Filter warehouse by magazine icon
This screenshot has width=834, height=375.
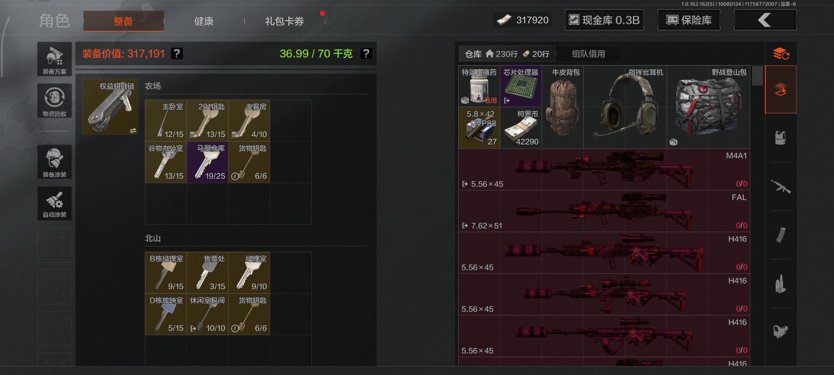781,235
